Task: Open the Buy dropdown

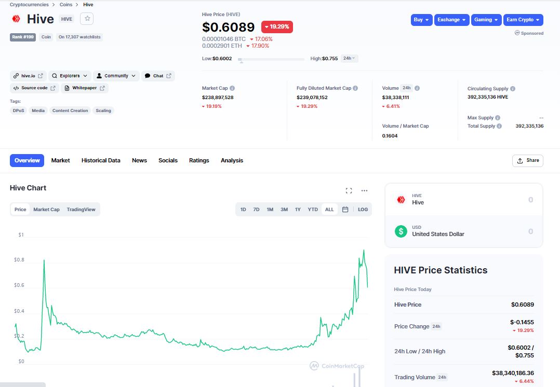Action: coord(421,20)
